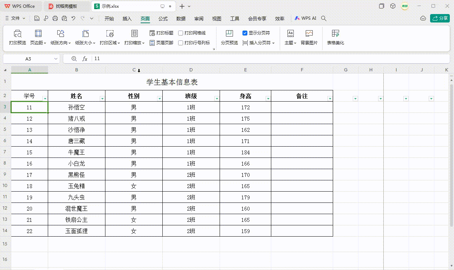This screenshot has height=270, width=454.
Task: Open the Page Margins (页边距) menu
Action: 38,38
